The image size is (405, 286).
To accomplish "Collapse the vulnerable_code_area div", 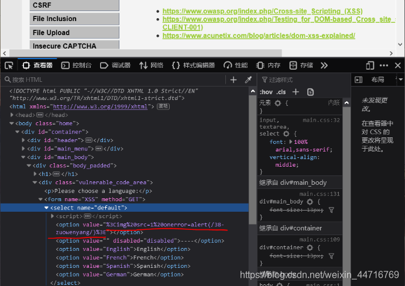I will click(x=35, y=182).
